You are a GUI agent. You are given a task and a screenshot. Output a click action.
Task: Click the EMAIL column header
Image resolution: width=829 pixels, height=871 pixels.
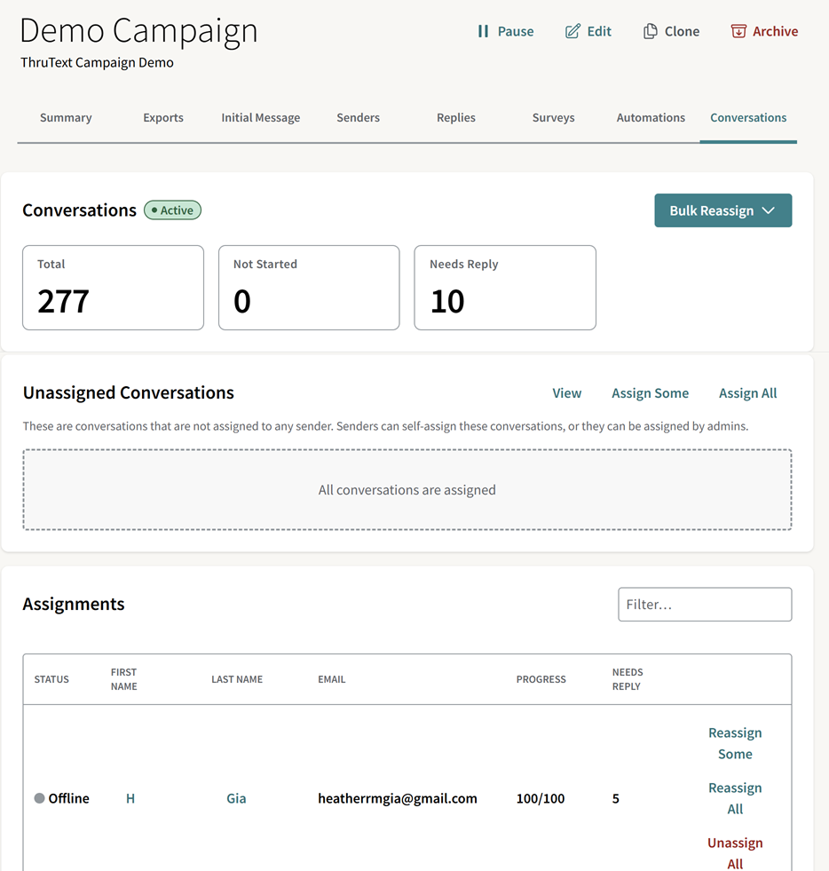[x=331, y=679]
